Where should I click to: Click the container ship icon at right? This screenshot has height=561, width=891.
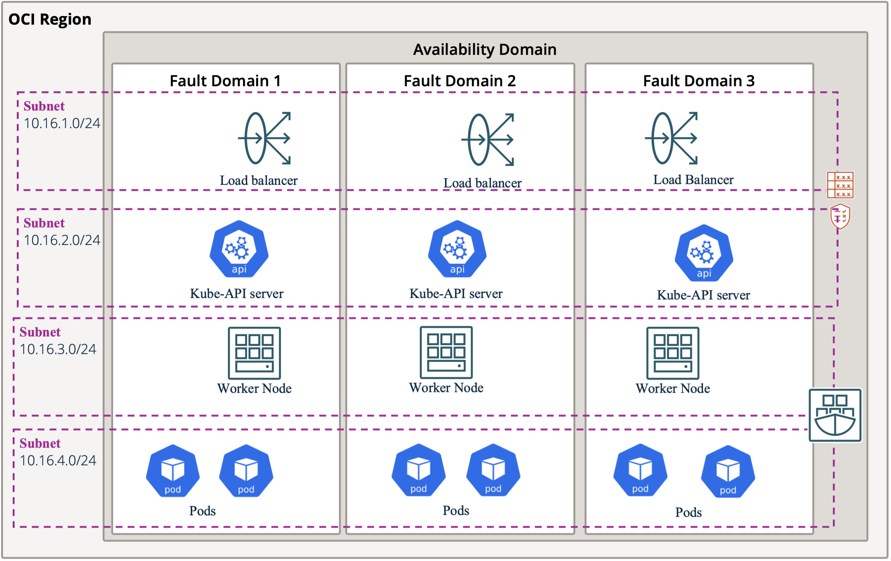click(x=835, y=415)
